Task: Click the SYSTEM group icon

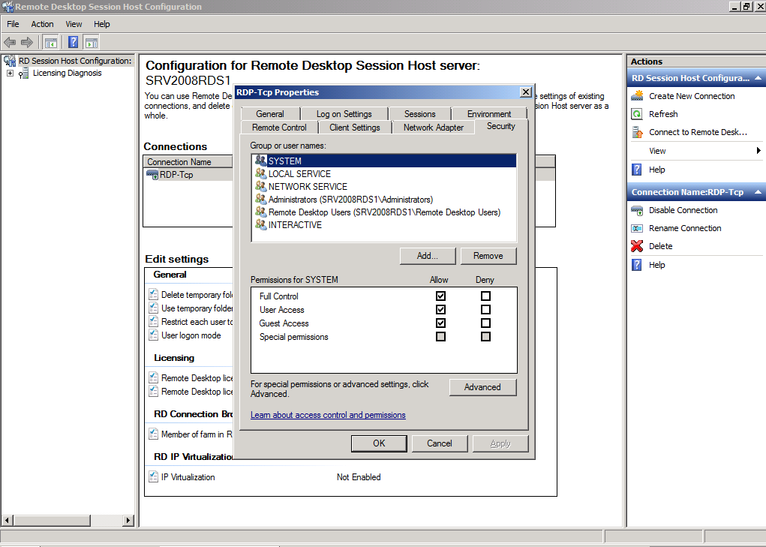Action: pyautogui.click(x=261, y=161)
